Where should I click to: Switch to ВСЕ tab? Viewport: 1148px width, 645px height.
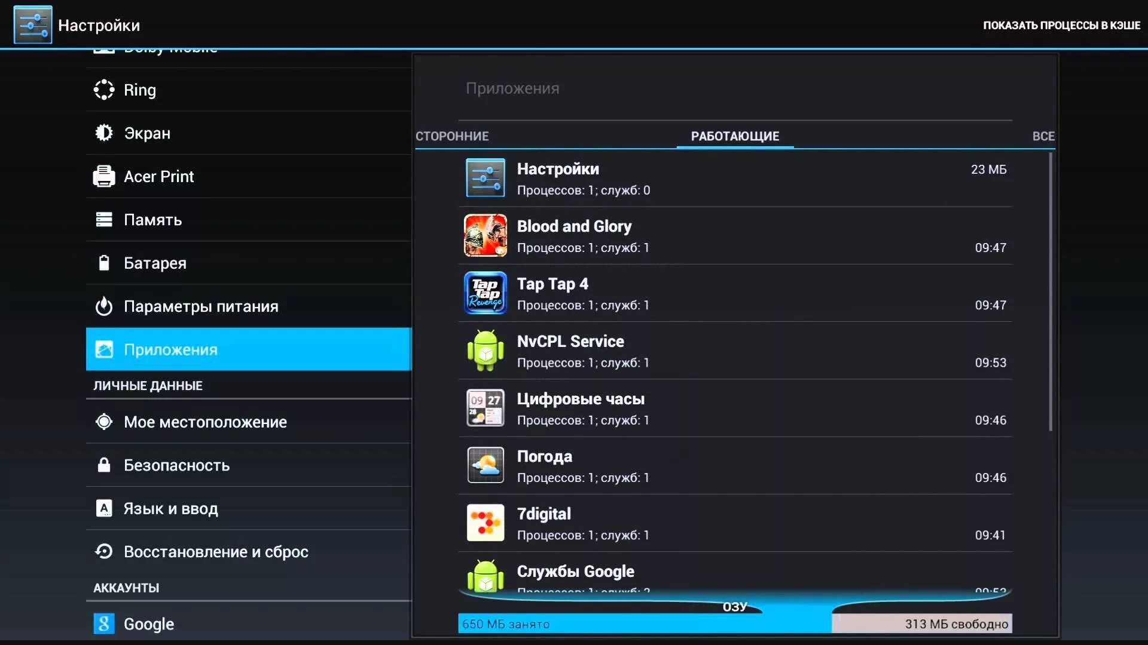(x=1043, y=136)
